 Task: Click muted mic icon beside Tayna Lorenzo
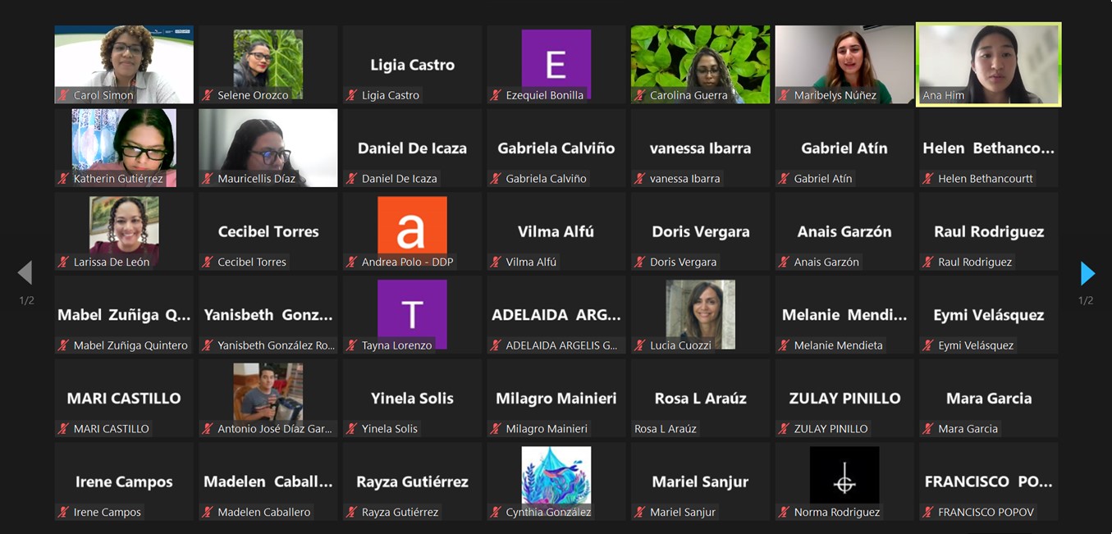(x=352, y=345)
